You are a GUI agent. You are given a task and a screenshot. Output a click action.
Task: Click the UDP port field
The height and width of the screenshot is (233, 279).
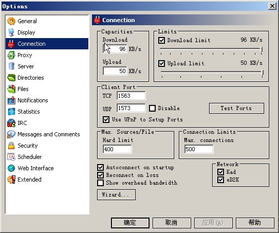click(131, 108)
